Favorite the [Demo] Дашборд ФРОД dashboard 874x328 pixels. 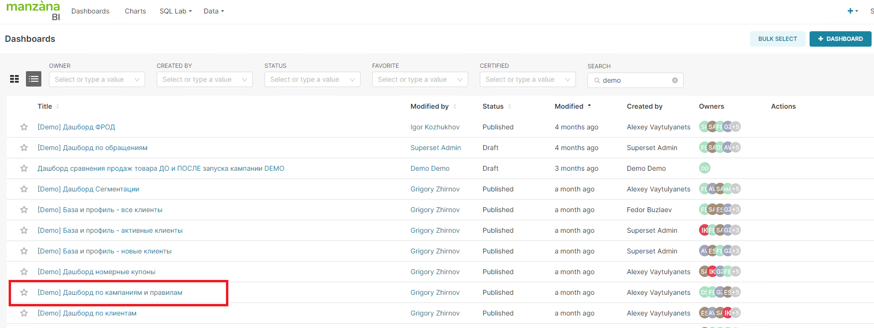[24, 127]
